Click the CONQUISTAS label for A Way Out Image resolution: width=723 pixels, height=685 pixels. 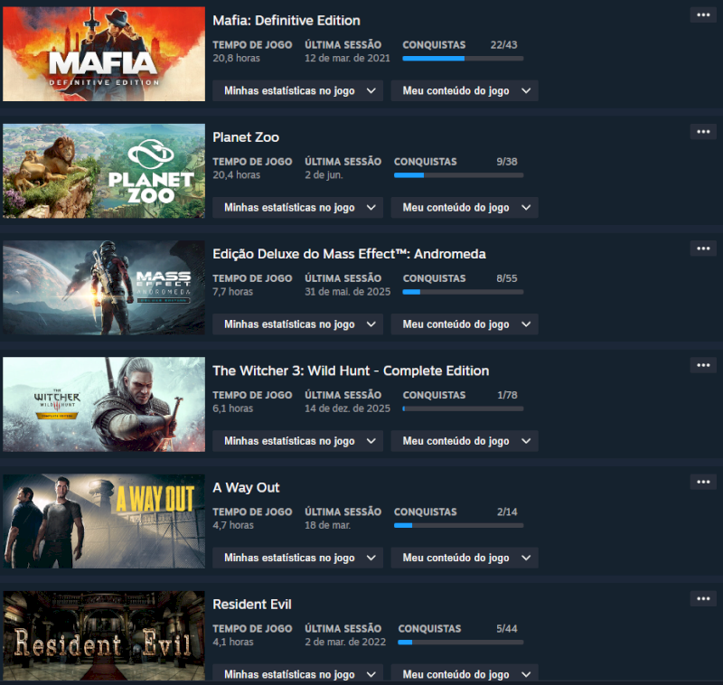(425, 511)
